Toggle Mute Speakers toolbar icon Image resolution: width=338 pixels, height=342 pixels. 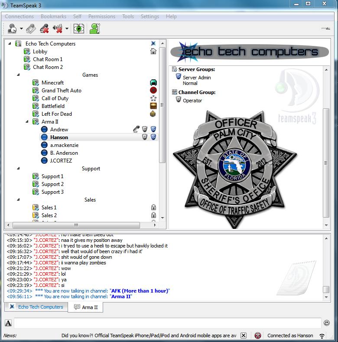pyautogui.click(x=58, y=29)
